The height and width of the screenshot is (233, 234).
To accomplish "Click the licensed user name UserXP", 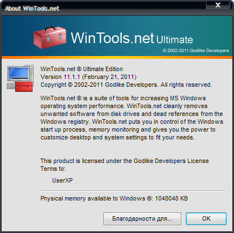I will [x=62, y=180].
